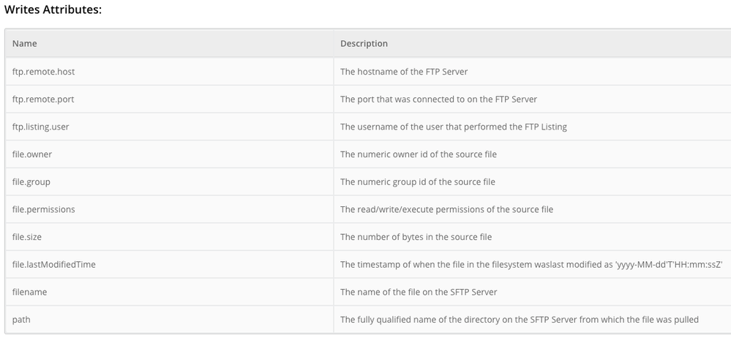Image resolution: width=731 pixels, height=338 pixels.
Task: Select the filename attribute cell
Action: click(x=30, y=292)
